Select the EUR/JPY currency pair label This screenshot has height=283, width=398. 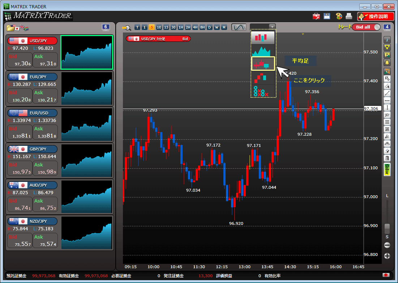32,77
